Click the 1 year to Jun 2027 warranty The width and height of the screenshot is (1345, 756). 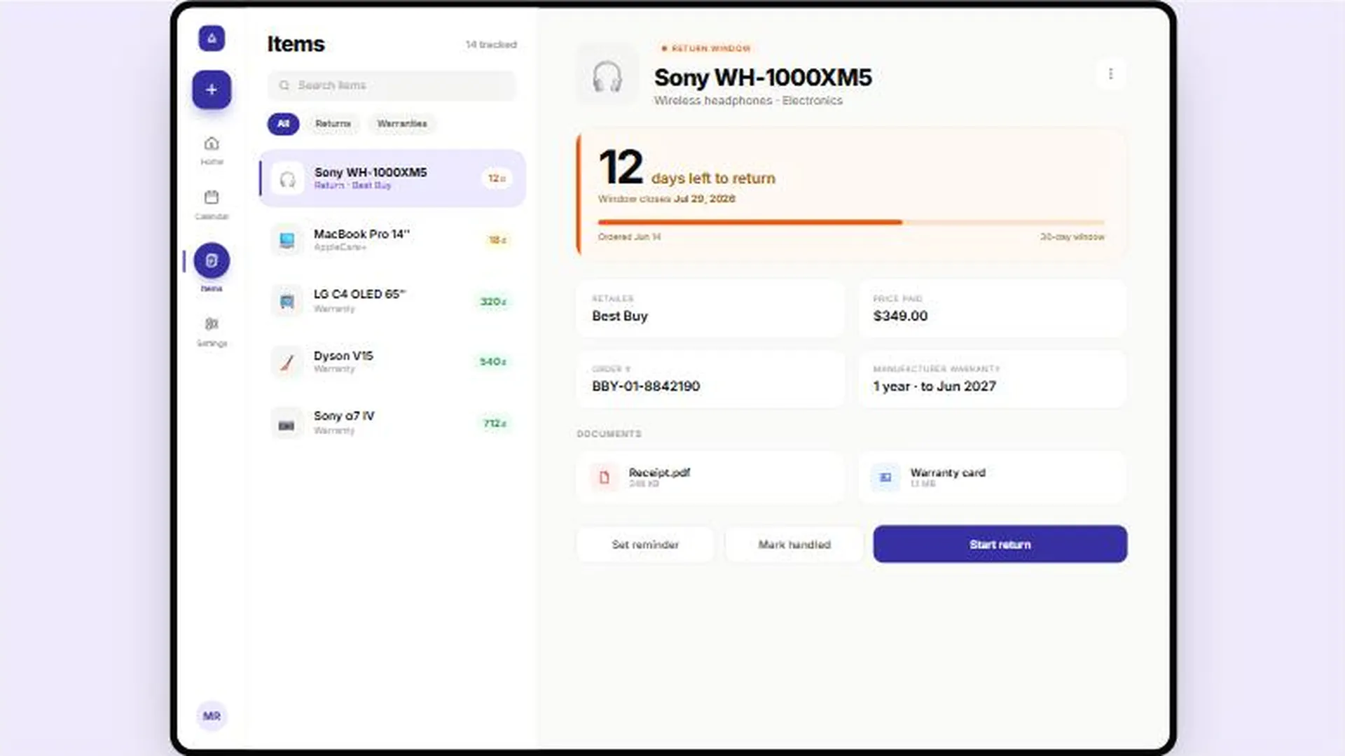click(x=934, y=386)
